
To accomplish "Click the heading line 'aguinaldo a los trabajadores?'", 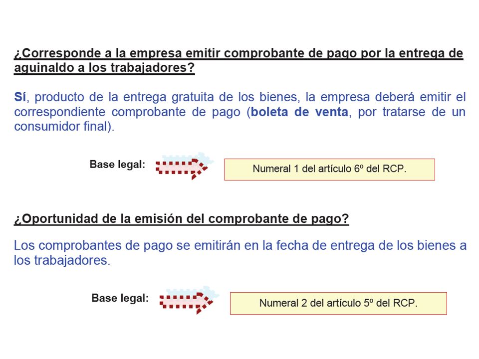I will coord(104,68).
